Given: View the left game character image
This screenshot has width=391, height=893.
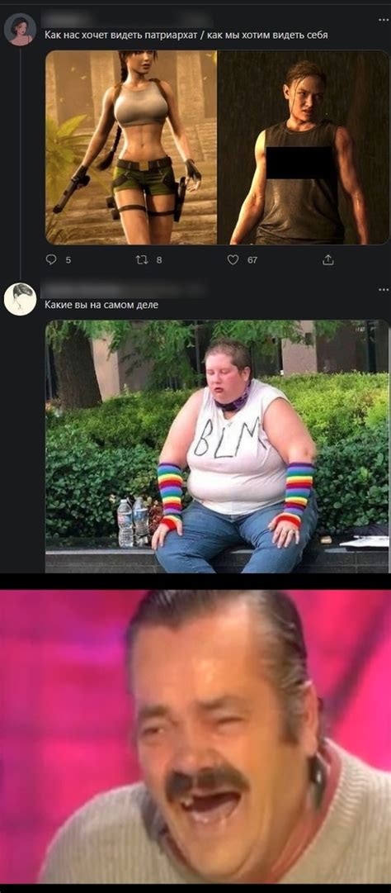Looking at the screenshot, I should coord(130,148).
